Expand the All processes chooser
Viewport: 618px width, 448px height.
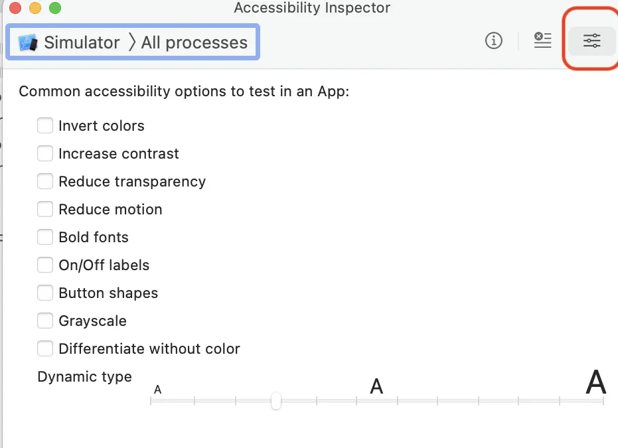[x=194, y=42]
